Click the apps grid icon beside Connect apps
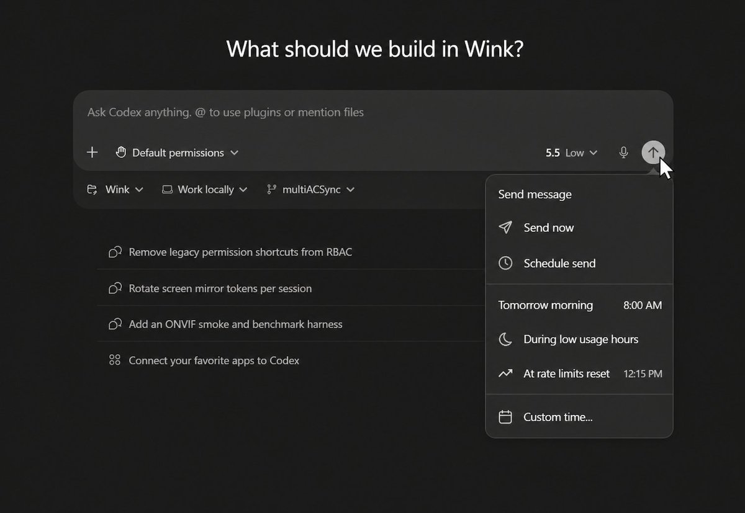This screenshot has width=745, height=513. coord(115,360)
